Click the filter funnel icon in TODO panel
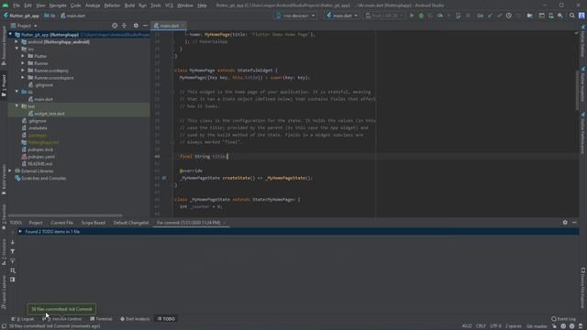The image size is (587, 330). point(12,251)
